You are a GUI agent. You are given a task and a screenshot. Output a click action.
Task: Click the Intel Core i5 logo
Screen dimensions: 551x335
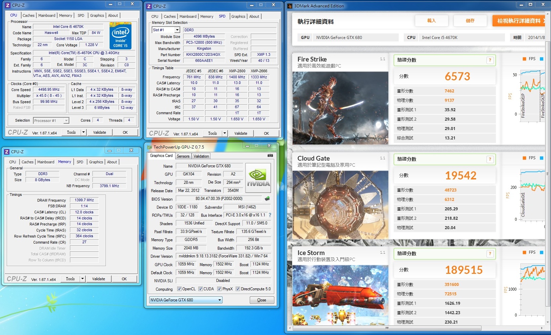click(120, 36)
